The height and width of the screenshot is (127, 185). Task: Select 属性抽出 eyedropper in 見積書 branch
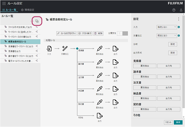(100, 49)
